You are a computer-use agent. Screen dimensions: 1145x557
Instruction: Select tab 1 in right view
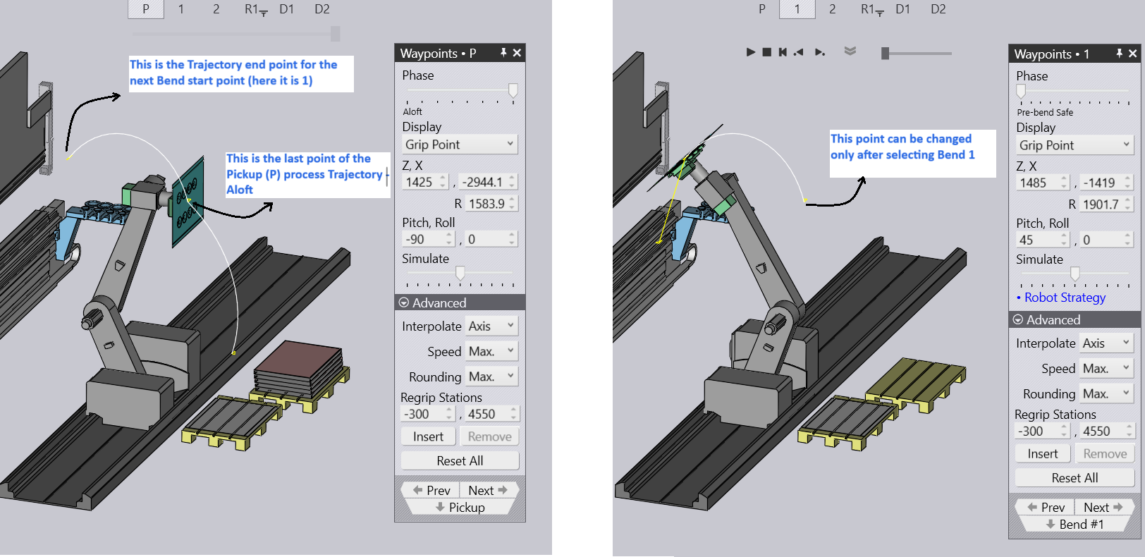point(797,9)
